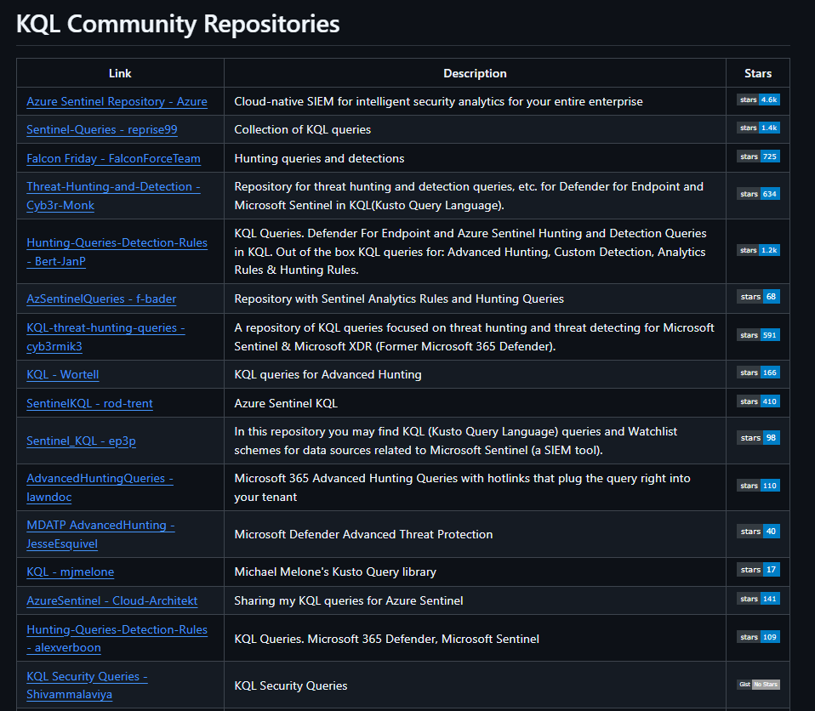Click the 98 stars badge

click(x=758, y=438)
